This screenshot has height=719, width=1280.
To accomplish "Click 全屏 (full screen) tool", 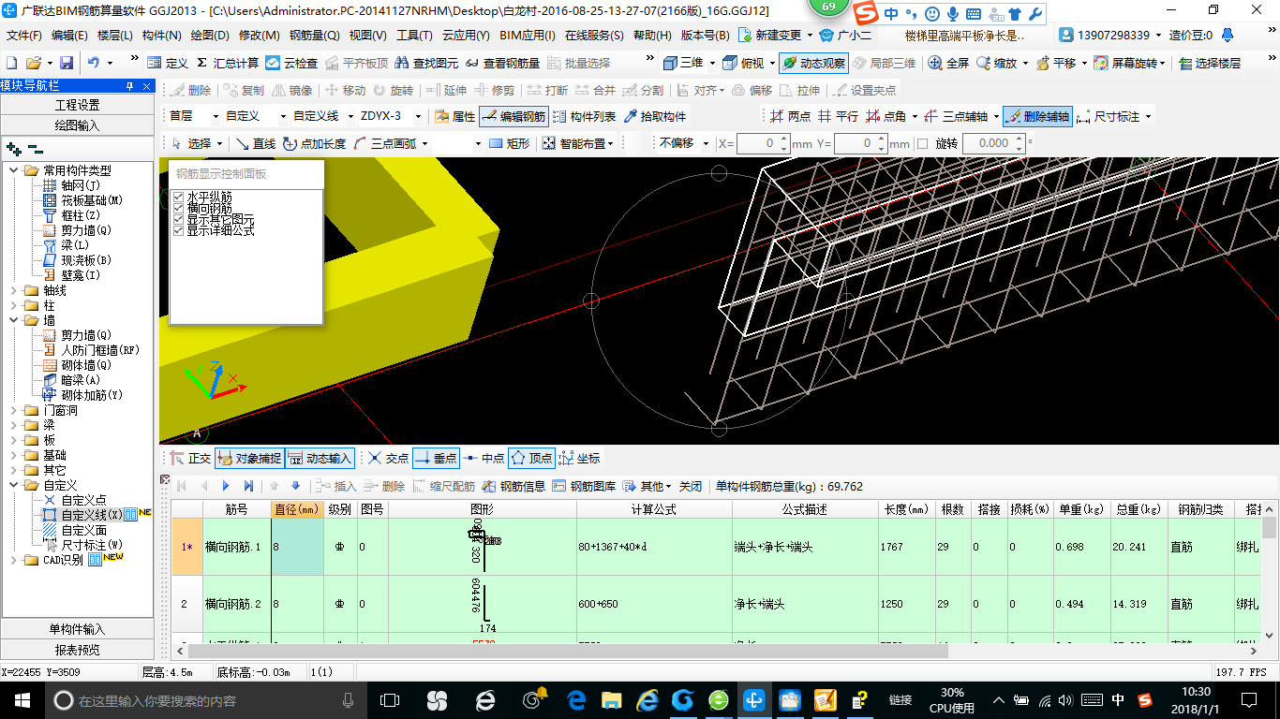I will [948, 63].
